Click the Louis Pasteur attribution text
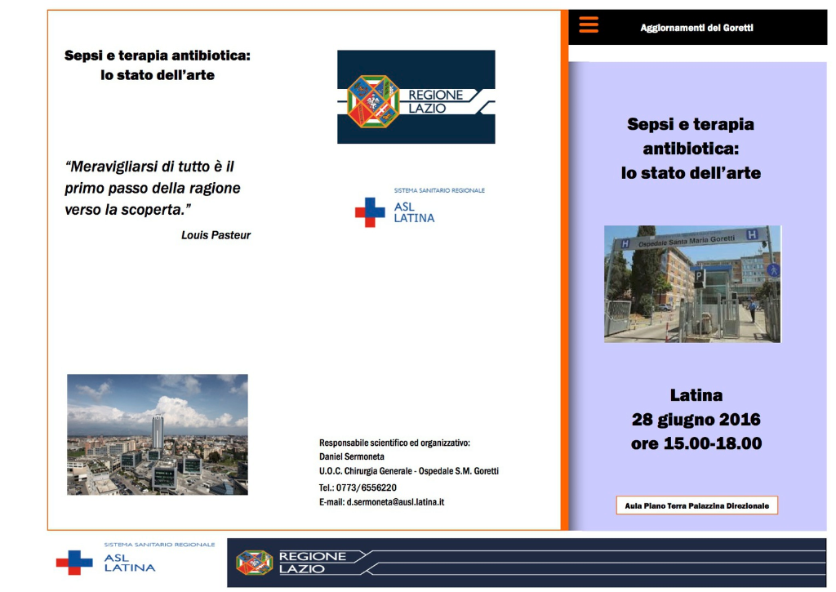The height and width of the screenshot is (592, 836). pyautogui.click(x=216, y=235)
